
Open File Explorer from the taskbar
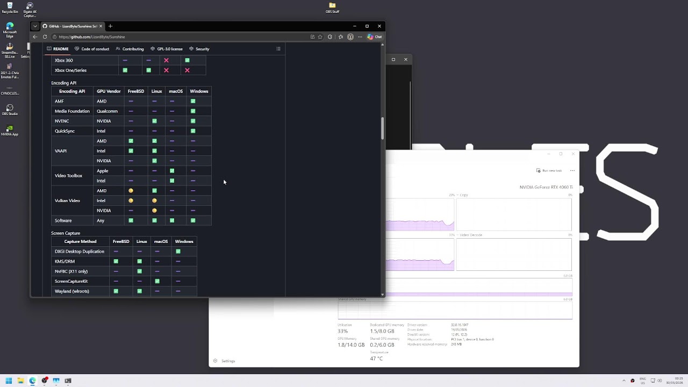coord(20,381)
